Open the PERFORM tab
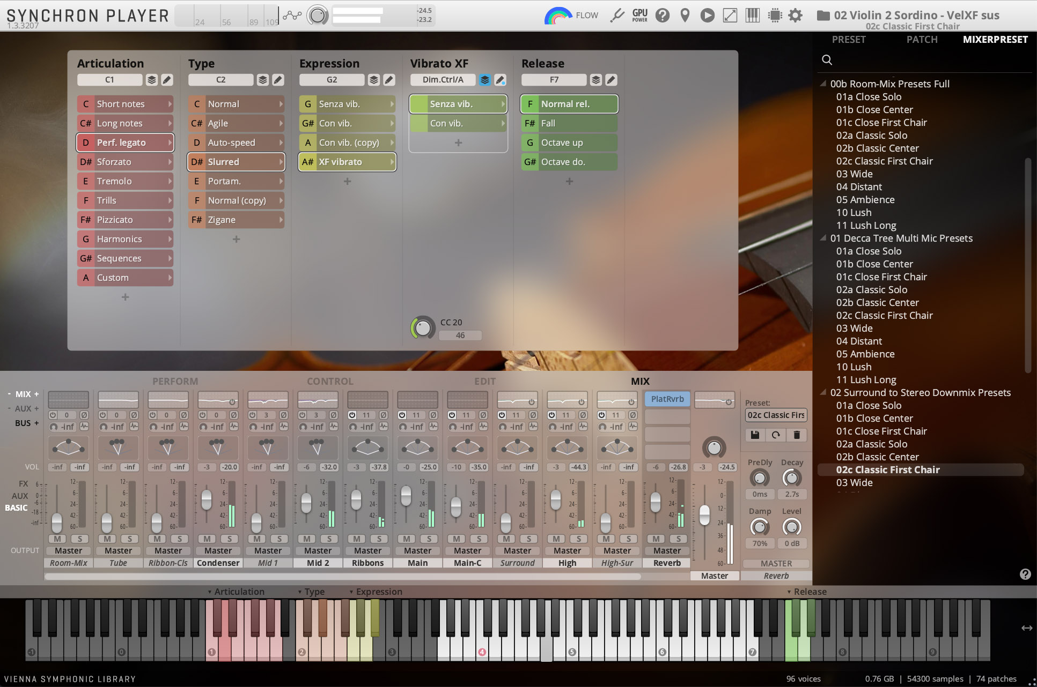The width and height of the screenshot is (1037, 687). [175, 381]
